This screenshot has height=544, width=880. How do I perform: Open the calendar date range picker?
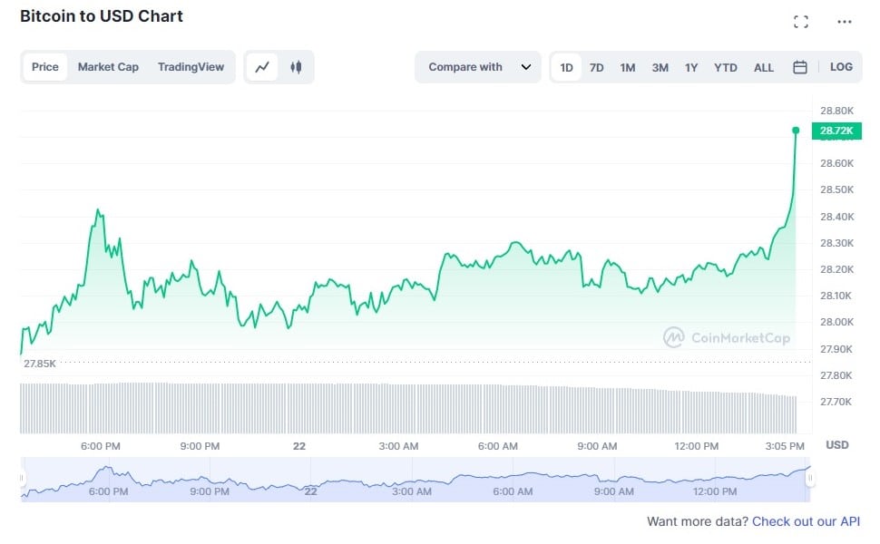click(800, 67)
